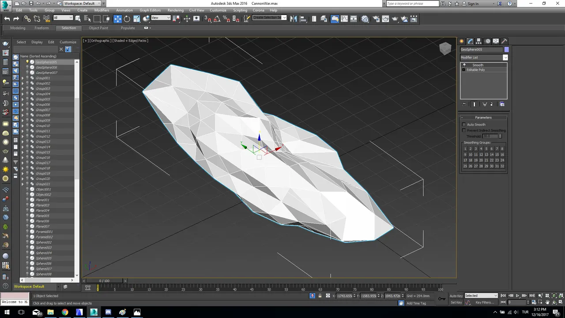The width and height of the screenshot is (565, 318).
Task: Open the Rendering menu
Action: tap(175, 10)
